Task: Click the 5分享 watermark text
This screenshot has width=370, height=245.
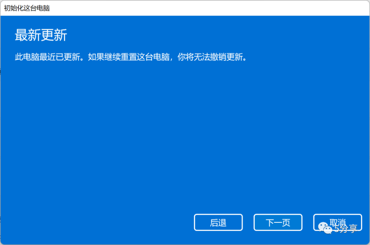Action: (x=345, y=228)
